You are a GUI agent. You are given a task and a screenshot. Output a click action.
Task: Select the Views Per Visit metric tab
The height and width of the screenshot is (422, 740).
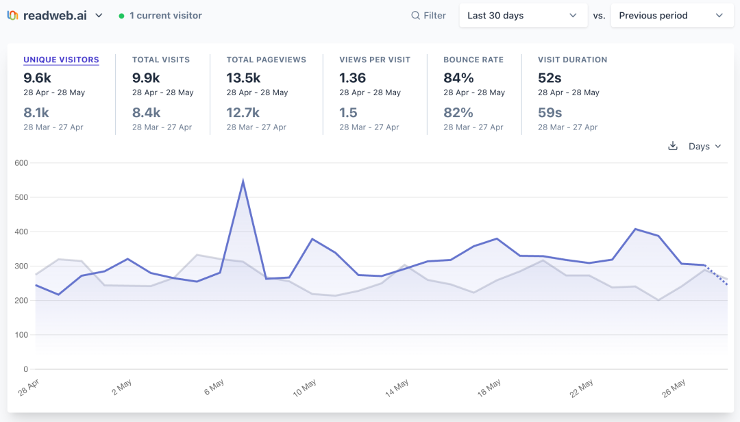click(x=375, y=60)
